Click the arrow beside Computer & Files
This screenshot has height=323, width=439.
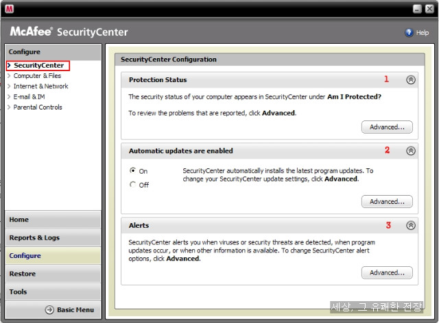[9, 76]
